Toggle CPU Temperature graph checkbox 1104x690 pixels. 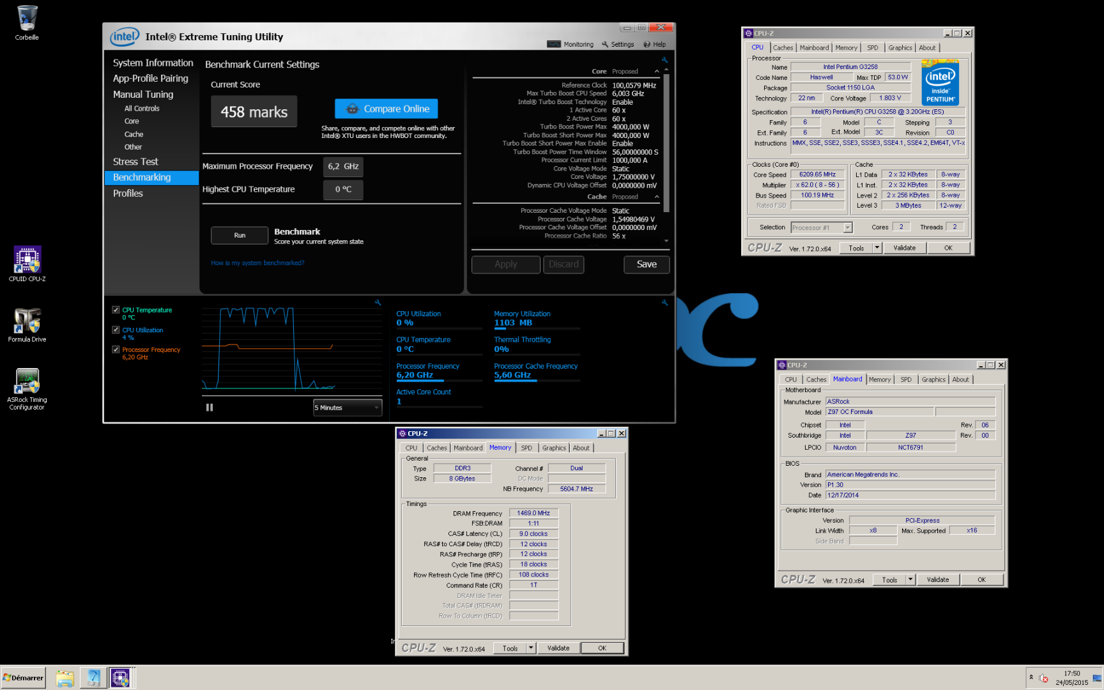click(116, 310)
